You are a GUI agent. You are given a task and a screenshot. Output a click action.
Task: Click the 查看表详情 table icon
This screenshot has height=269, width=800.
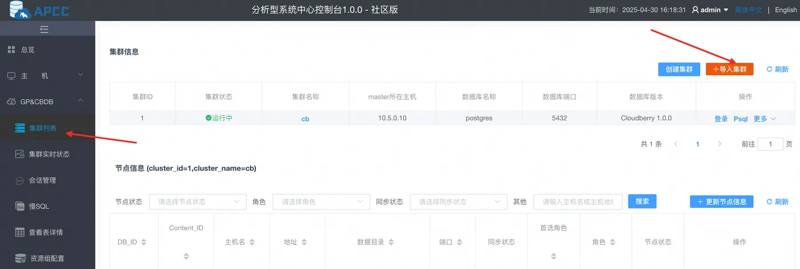coord(20,232)
